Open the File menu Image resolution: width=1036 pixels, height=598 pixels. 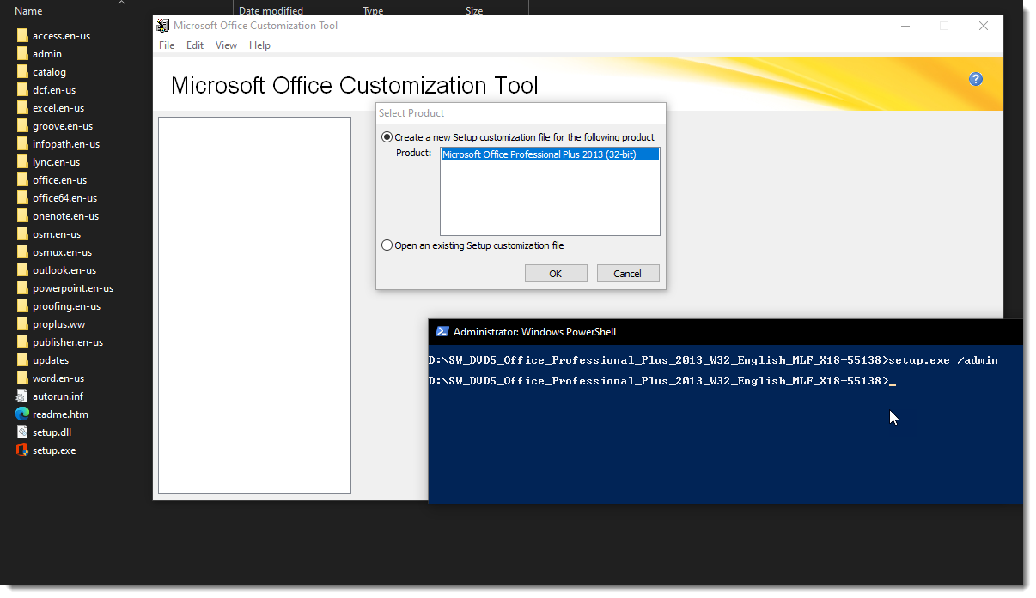tap(167, 45)
